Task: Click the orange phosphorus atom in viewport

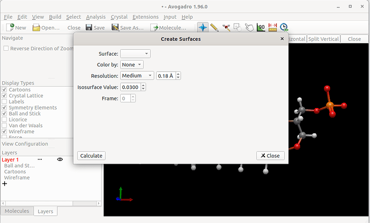Action: (330, 105)
